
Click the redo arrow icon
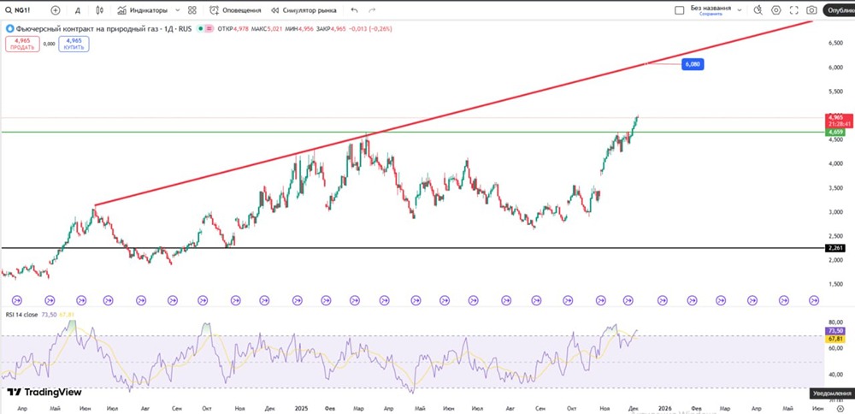pos(372,10)
